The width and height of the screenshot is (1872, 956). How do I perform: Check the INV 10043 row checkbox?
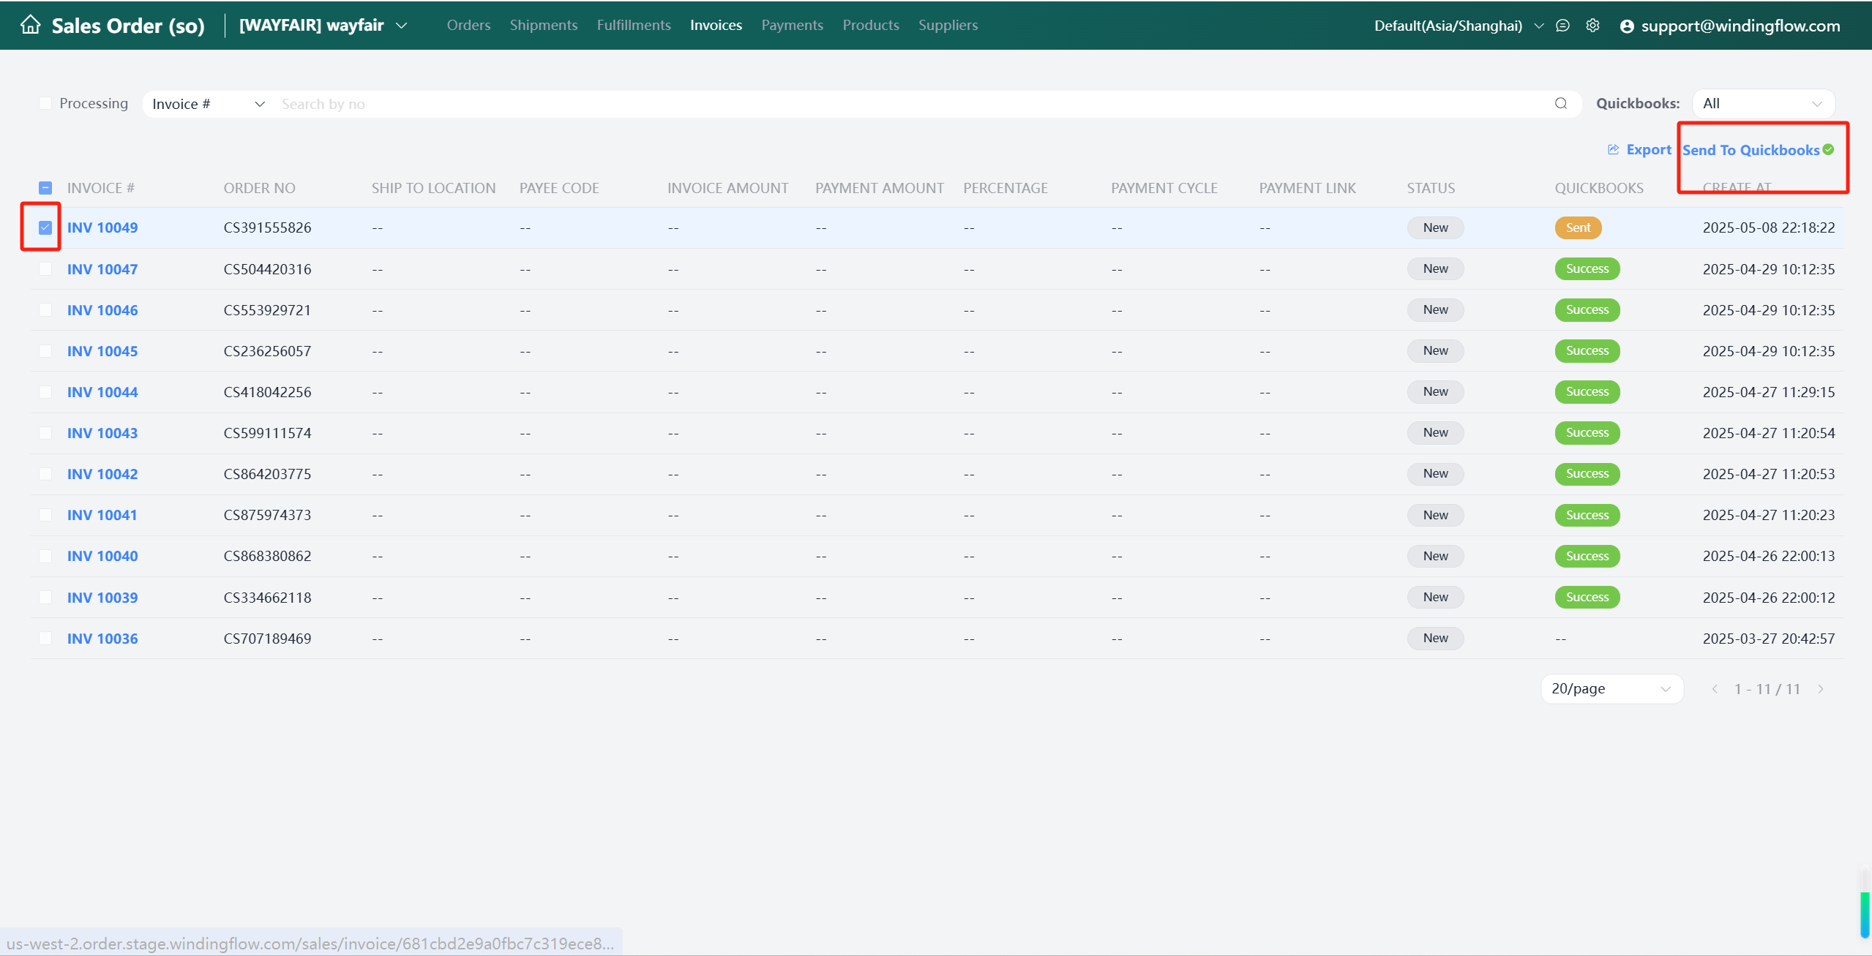pos(45,433)
